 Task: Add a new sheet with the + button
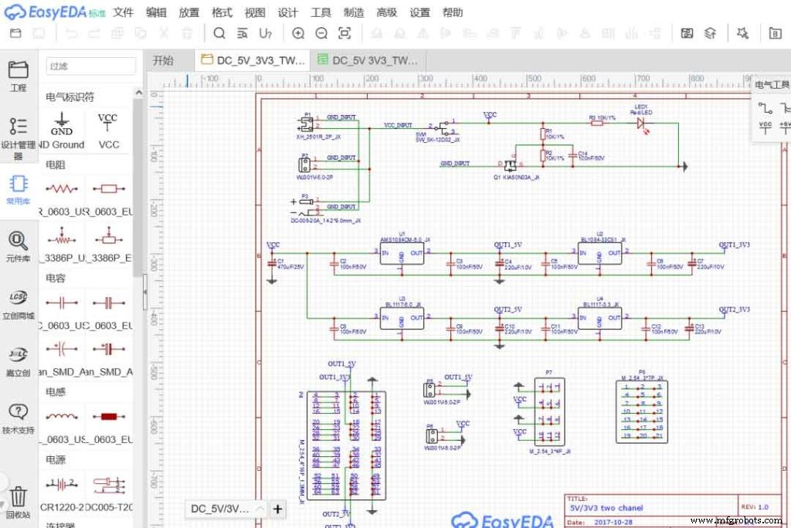point(277,509)
